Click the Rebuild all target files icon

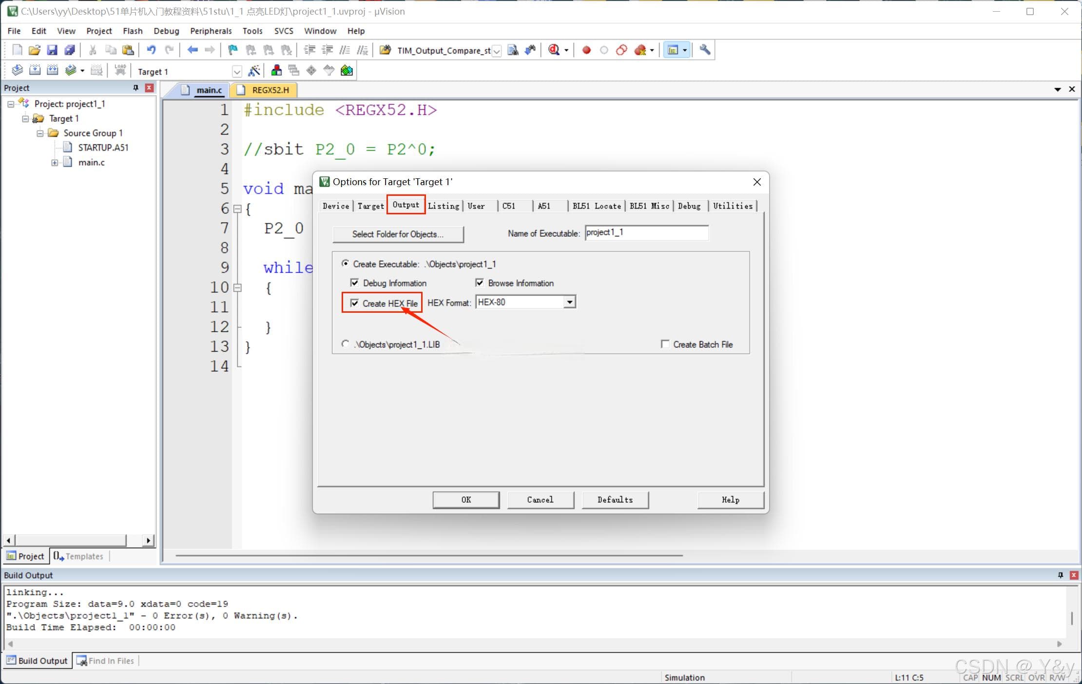coord(53,71)
